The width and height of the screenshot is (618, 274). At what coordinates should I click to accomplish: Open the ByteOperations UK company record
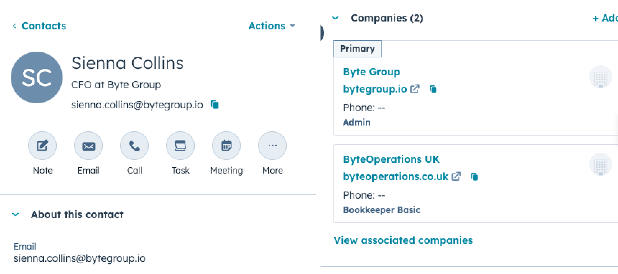pos(391,159)
